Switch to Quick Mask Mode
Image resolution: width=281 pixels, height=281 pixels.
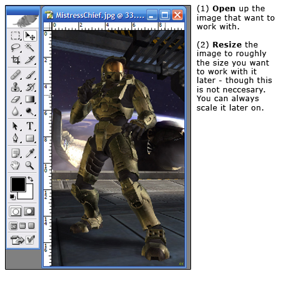click(29, 211)
